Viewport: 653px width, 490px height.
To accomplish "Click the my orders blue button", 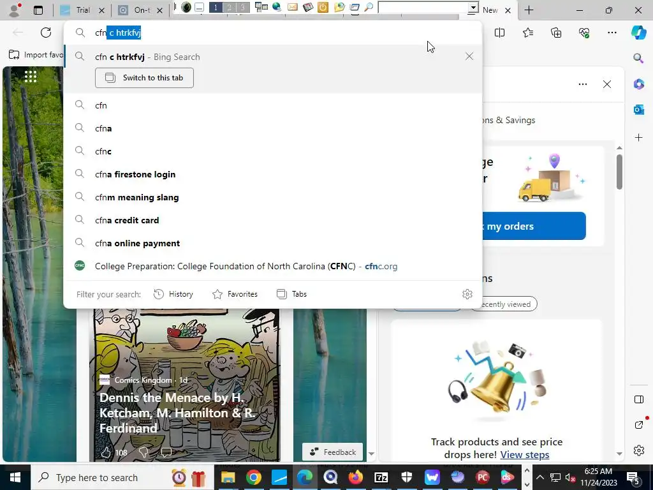I will tap(534, 226).
